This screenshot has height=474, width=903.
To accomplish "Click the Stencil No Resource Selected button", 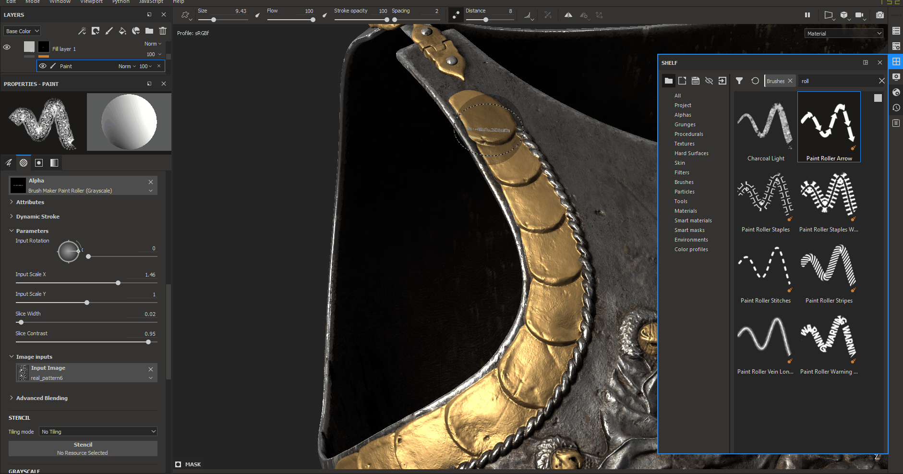I will pos(83,449).
